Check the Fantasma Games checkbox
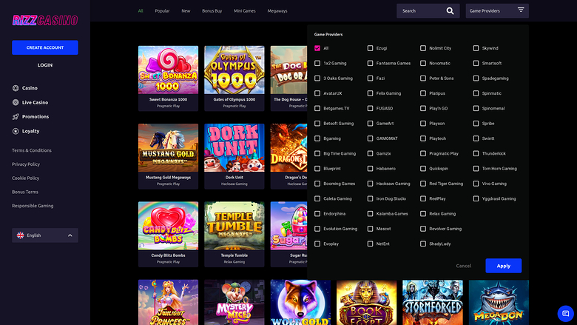Screen dimensions: 577x325 [370, 64]
